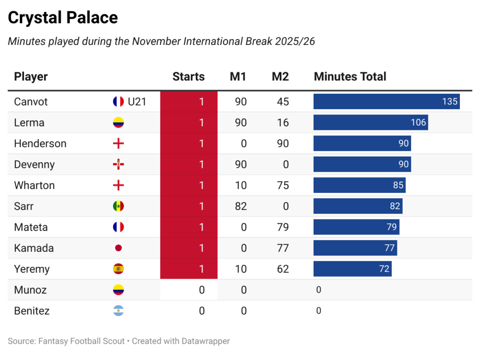Click the Argentina flag in Benitez's row
The image size is (480, 354).
coord(118,311)
